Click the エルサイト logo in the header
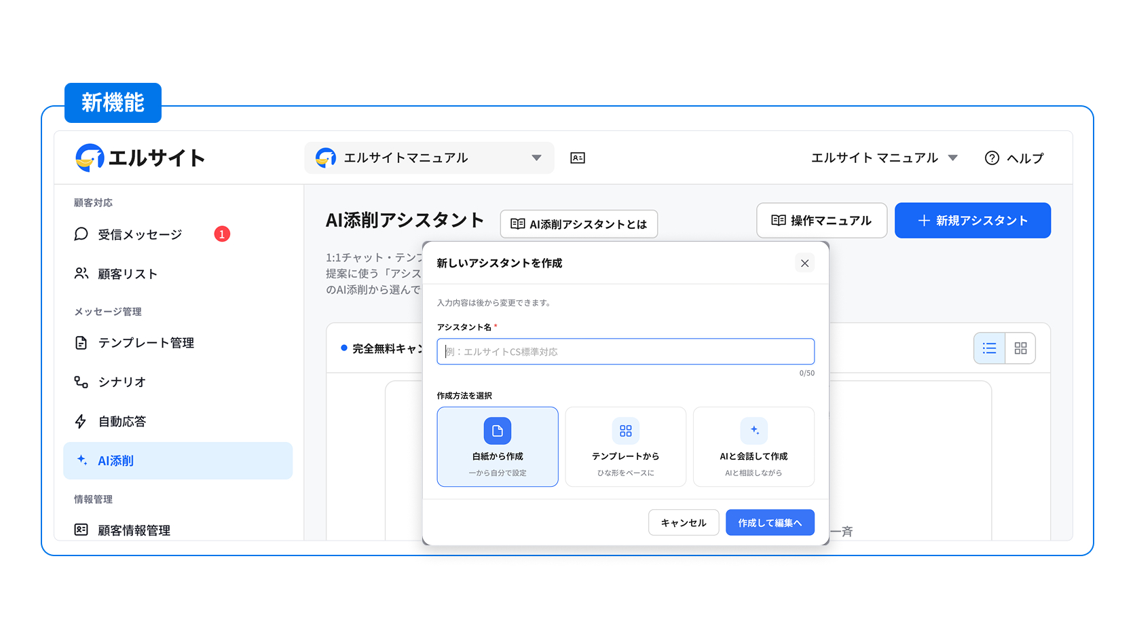 point(140,158)
